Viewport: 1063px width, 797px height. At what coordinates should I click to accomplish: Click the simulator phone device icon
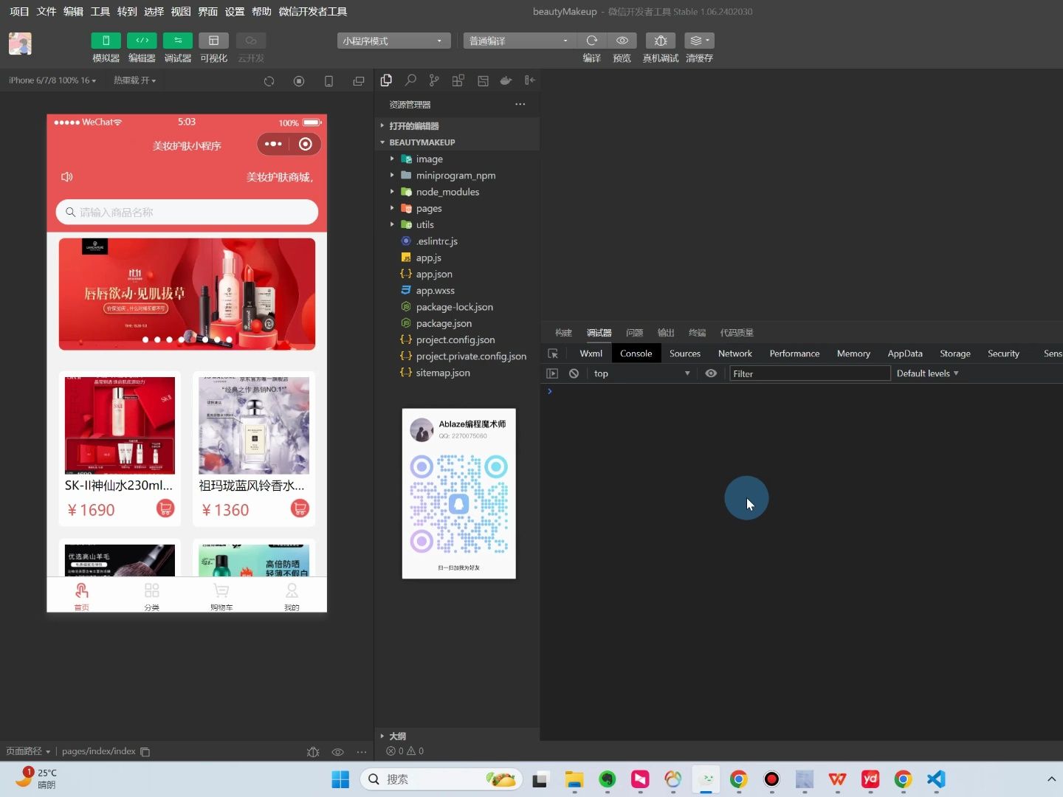pos(329,81)
